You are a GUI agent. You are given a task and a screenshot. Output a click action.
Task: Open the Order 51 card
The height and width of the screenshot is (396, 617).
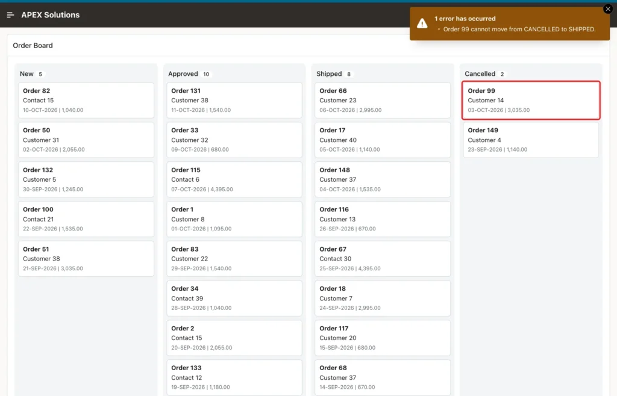click(x=86, y=259)
